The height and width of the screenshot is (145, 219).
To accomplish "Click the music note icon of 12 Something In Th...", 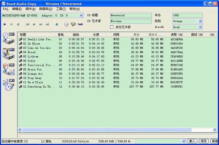I will coord(21,87).
